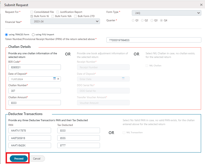Screen dimensions: 205x164
Task: Open the Financial Year 2023-24 dropdown
Action: point(65,21)
